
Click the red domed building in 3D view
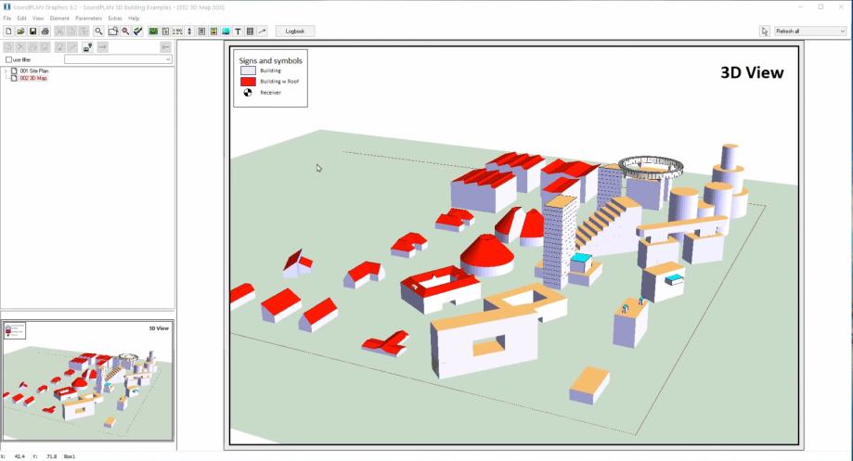click(487, 255)
